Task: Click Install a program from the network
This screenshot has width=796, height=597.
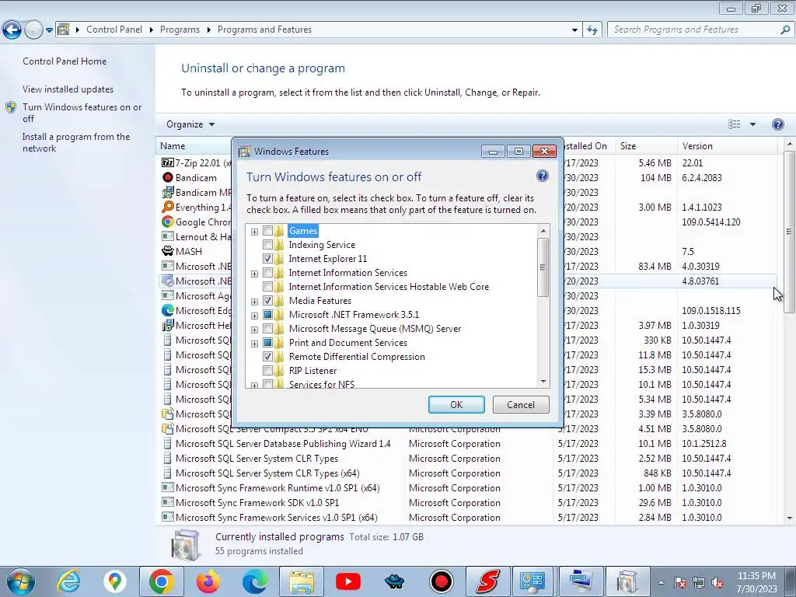Action: pyautogui.click(x=76, y=142)
